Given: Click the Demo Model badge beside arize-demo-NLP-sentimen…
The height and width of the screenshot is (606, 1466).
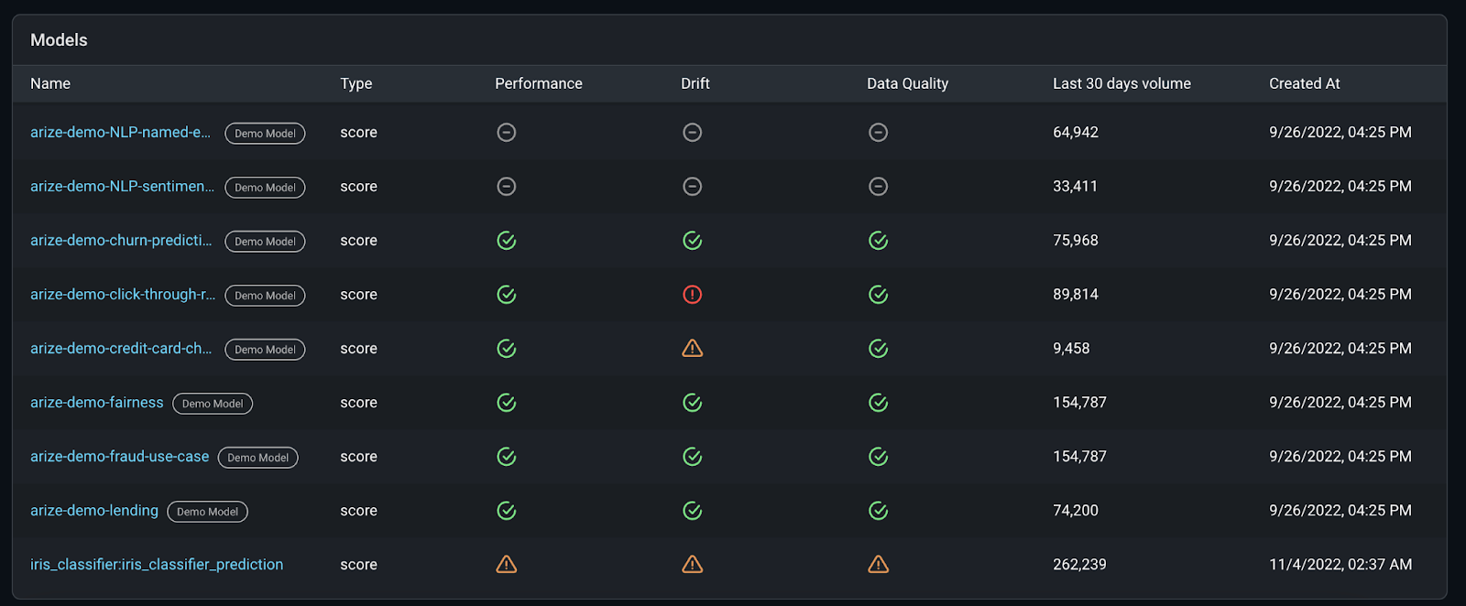Looking at the screenshot, I should coord(265,187).
